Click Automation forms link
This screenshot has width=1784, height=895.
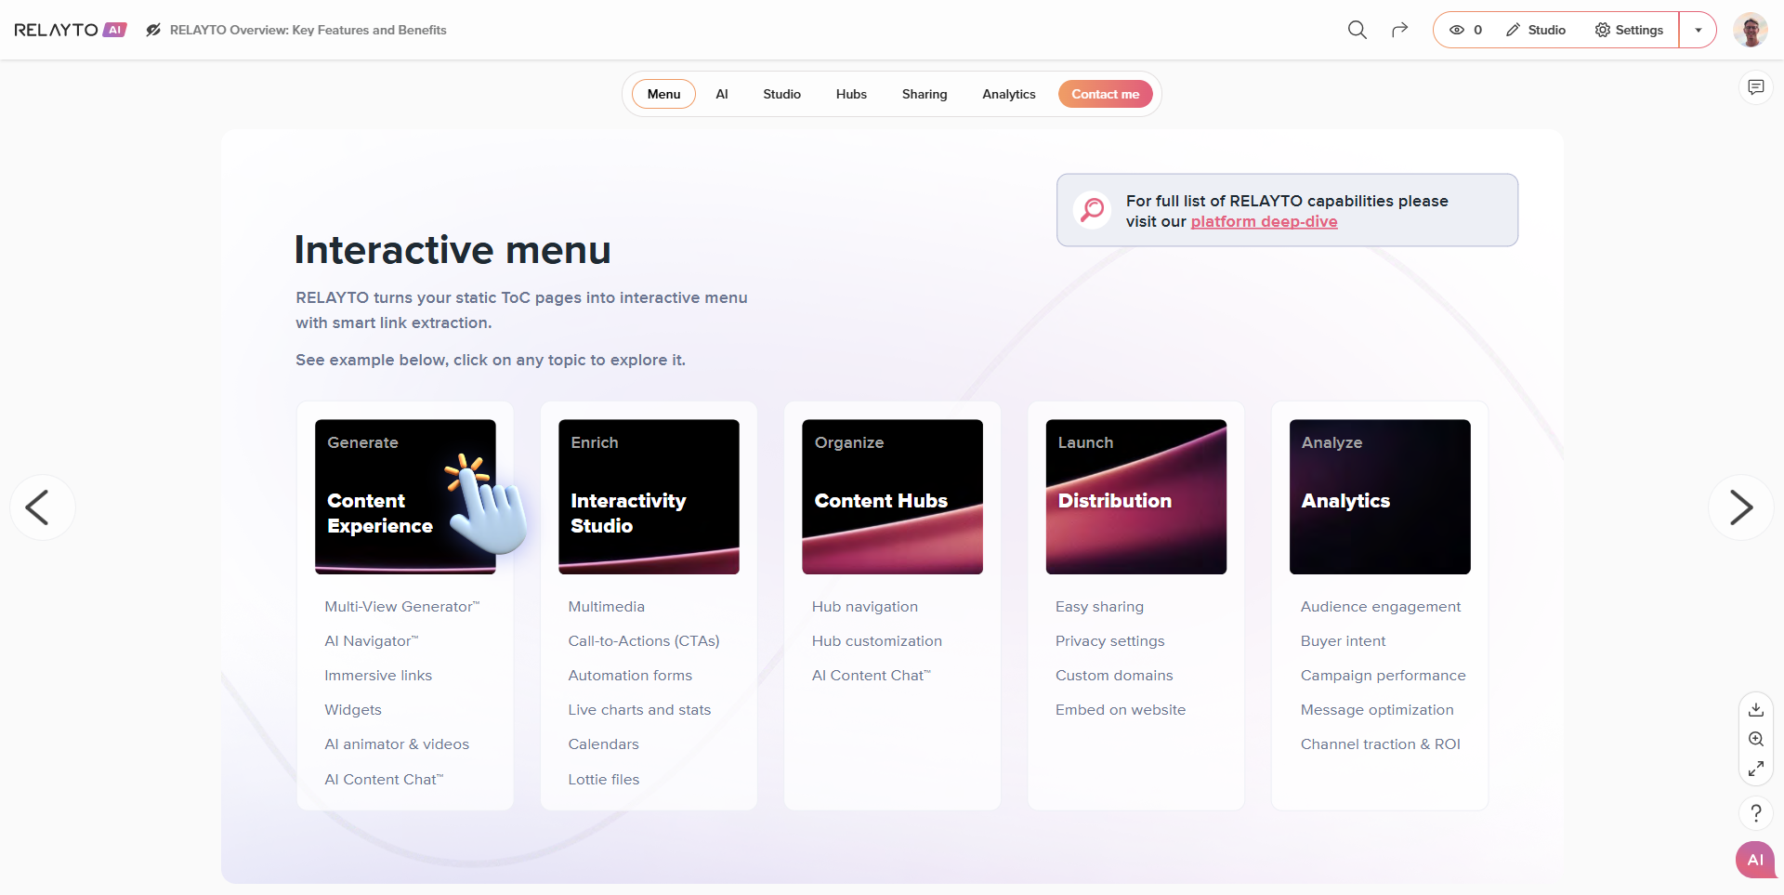click(x=630, y=675)
